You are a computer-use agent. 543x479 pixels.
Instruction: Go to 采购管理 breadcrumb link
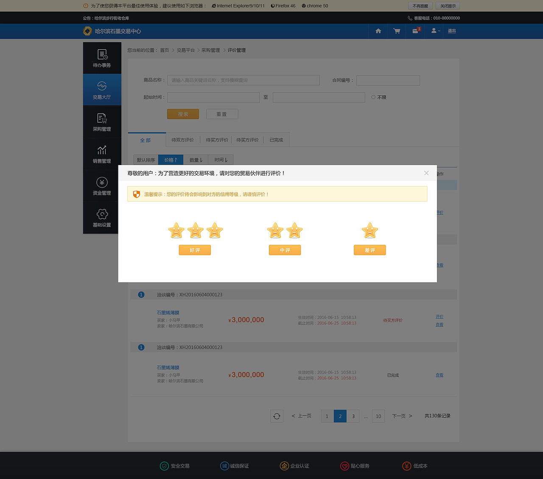[210, 50]
